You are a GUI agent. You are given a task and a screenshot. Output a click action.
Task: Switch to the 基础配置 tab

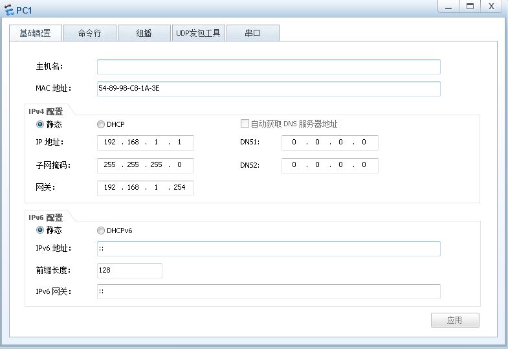point(36,33)
